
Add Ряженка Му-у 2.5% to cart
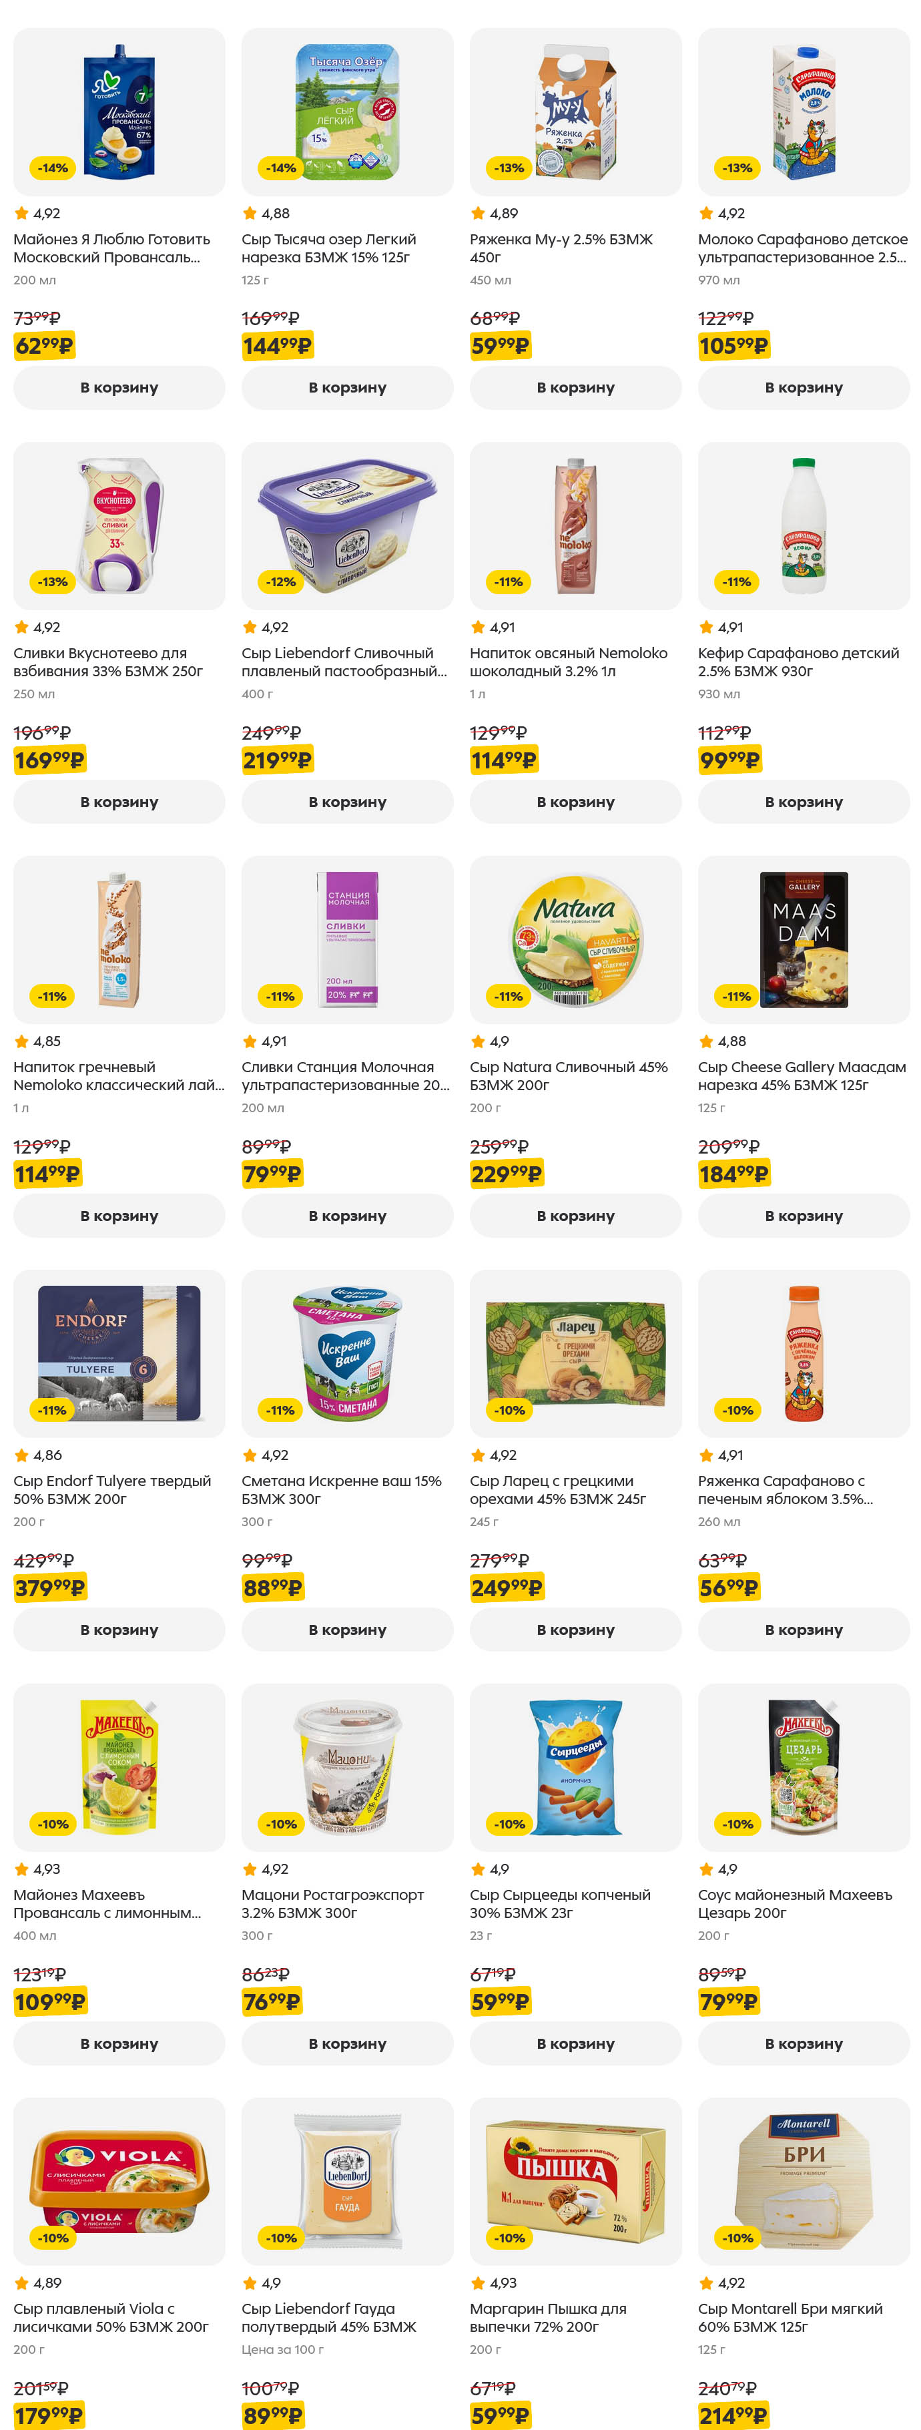(x=575, y=388)
